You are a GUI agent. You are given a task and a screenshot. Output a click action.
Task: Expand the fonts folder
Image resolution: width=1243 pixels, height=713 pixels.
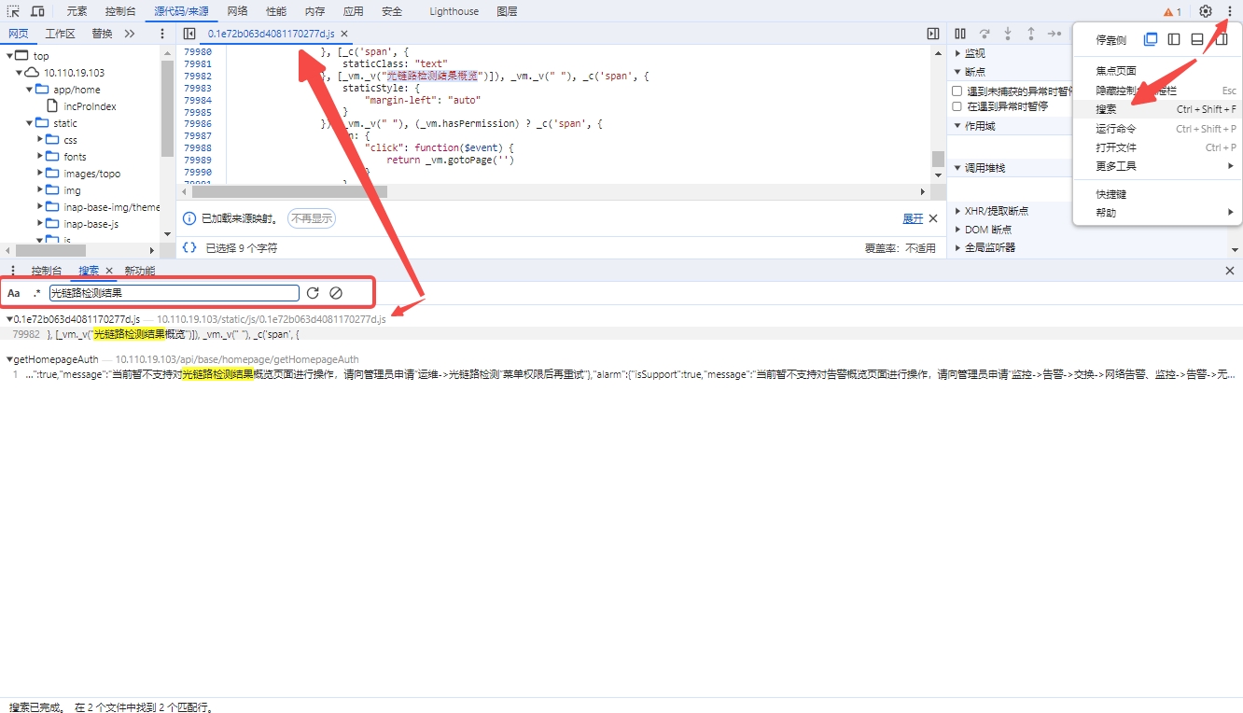pos(41,157)
